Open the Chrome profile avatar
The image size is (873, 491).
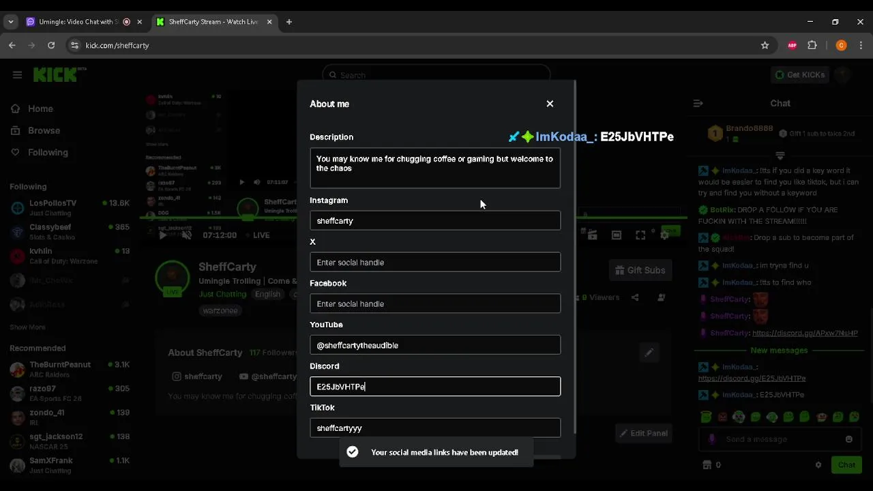pyautogui.click(x=841, y=45)
